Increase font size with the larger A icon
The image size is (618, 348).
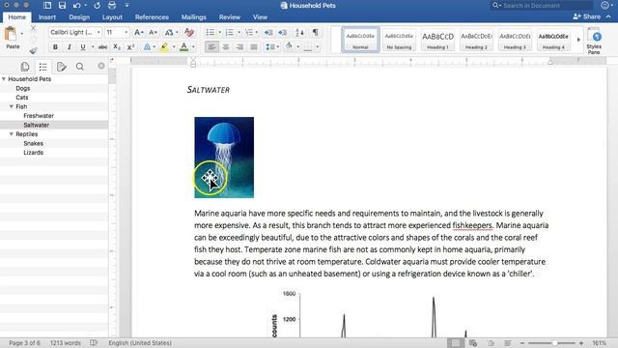(x=138, y=32)
